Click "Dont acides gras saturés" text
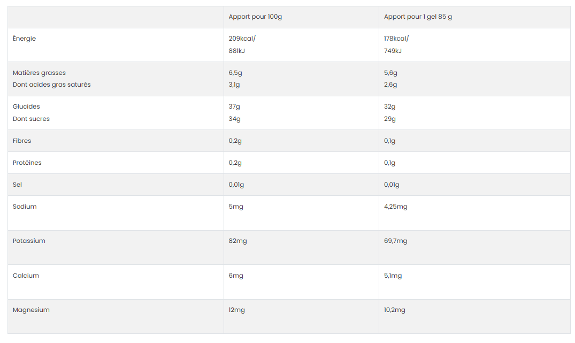This screenshot has height=343, width=575. click(51, 85)
